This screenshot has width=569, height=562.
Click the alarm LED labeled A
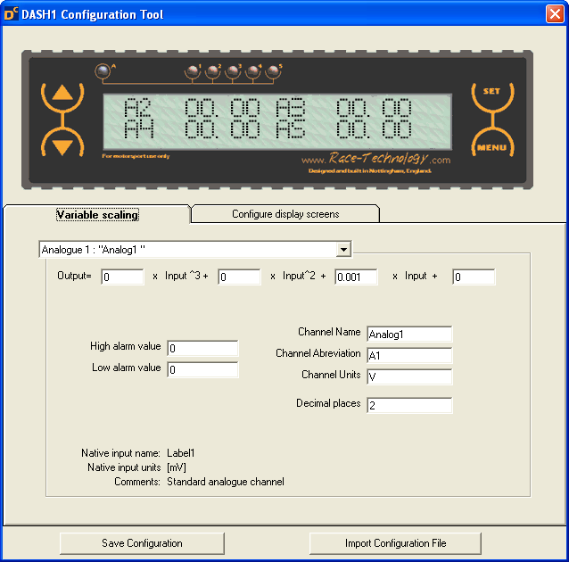(x=102, y=71)
